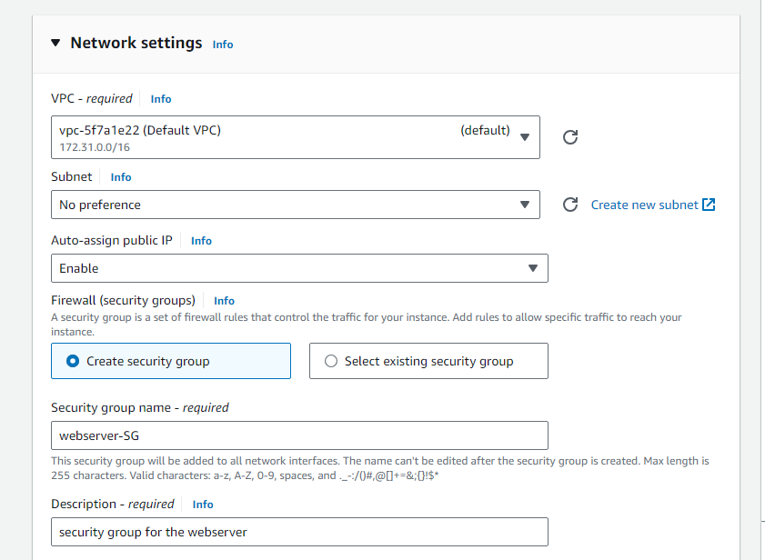Open Info link for Firewall security groups

225,301
